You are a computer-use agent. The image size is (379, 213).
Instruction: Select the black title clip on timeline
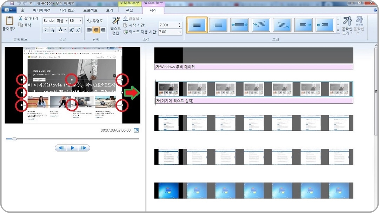(x=254, y=56)
